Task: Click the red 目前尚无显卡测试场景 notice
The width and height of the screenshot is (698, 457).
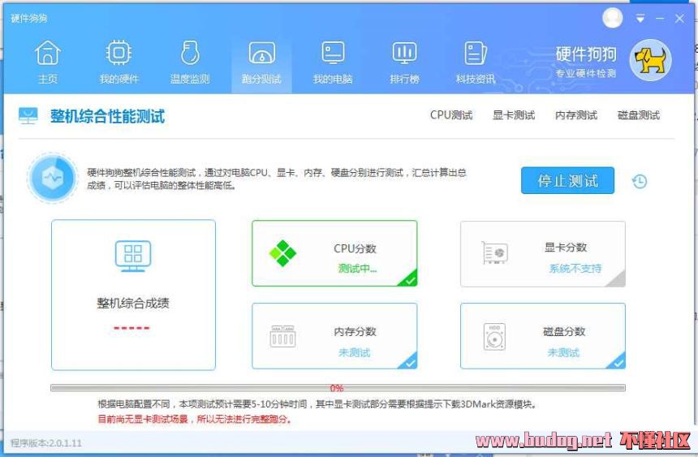Action: pyautogui.click(x=194, y=419)
